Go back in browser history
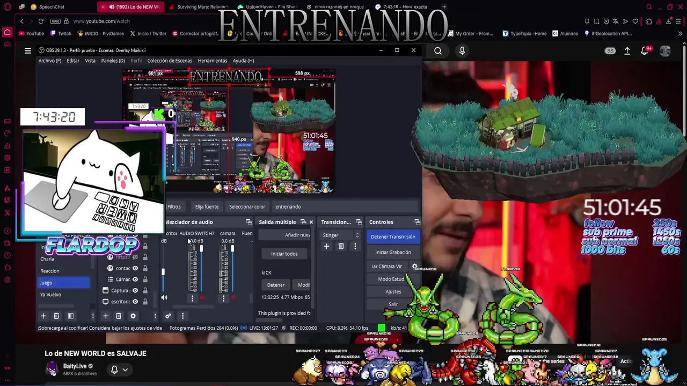Viewport: 687px width, 386px height. coord(21,21)
